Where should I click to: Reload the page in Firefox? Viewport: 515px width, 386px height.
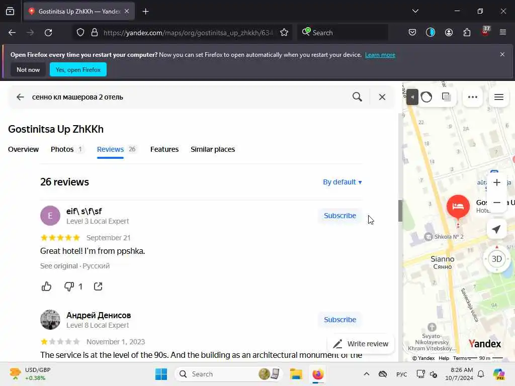click(48, 33)
